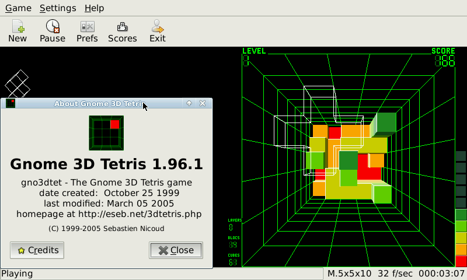
Task: Roll up About dialog using arrow button
Action: [x=189, y=103]
